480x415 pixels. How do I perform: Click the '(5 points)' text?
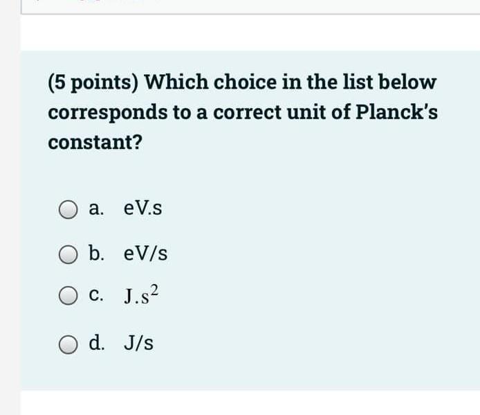pos(93,83)
